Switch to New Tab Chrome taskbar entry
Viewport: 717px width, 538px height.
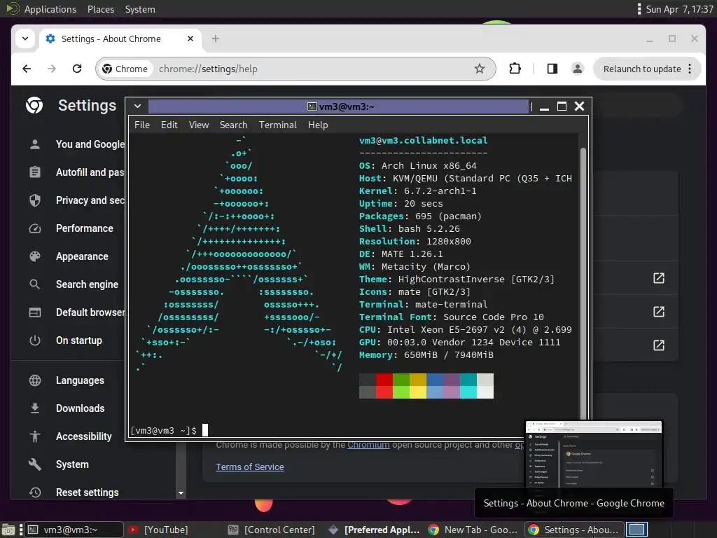(474, 530)
